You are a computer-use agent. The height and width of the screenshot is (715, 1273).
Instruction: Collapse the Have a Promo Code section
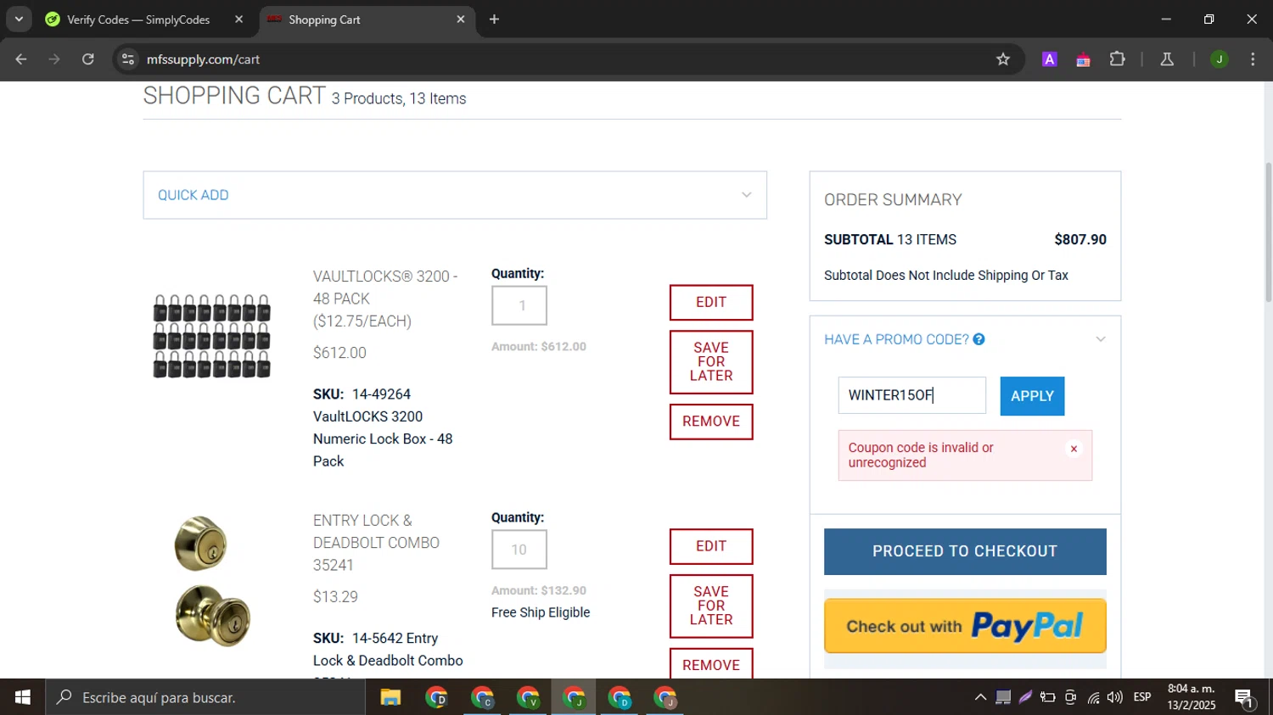1101,339
